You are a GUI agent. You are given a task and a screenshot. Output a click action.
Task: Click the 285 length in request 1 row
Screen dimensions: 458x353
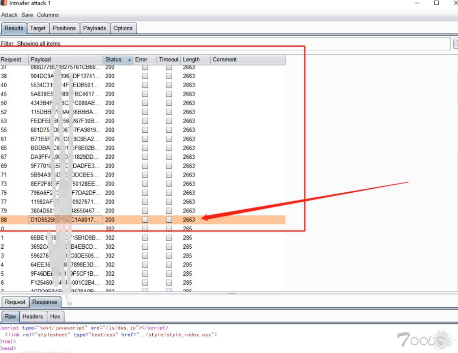tap(187, 238)
